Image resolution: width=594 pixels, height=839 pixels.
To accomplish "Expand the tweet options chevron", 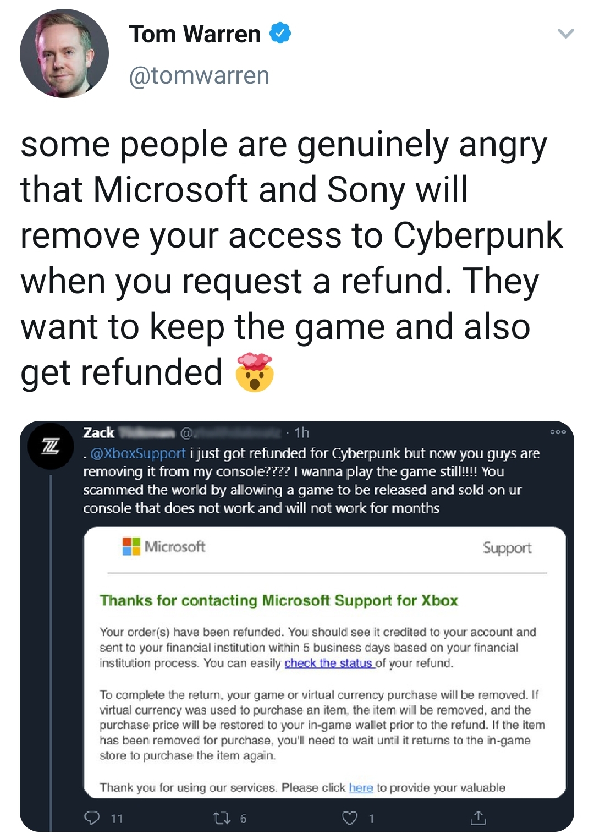I will 565,34.
